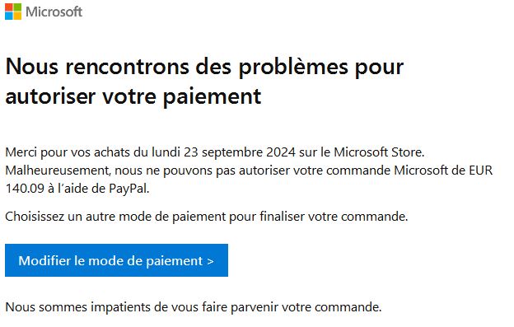Click the word 'problèmes' in the heading
Image resolution: width=514 pixels, height=327 pixels.
tap(293, 68)
